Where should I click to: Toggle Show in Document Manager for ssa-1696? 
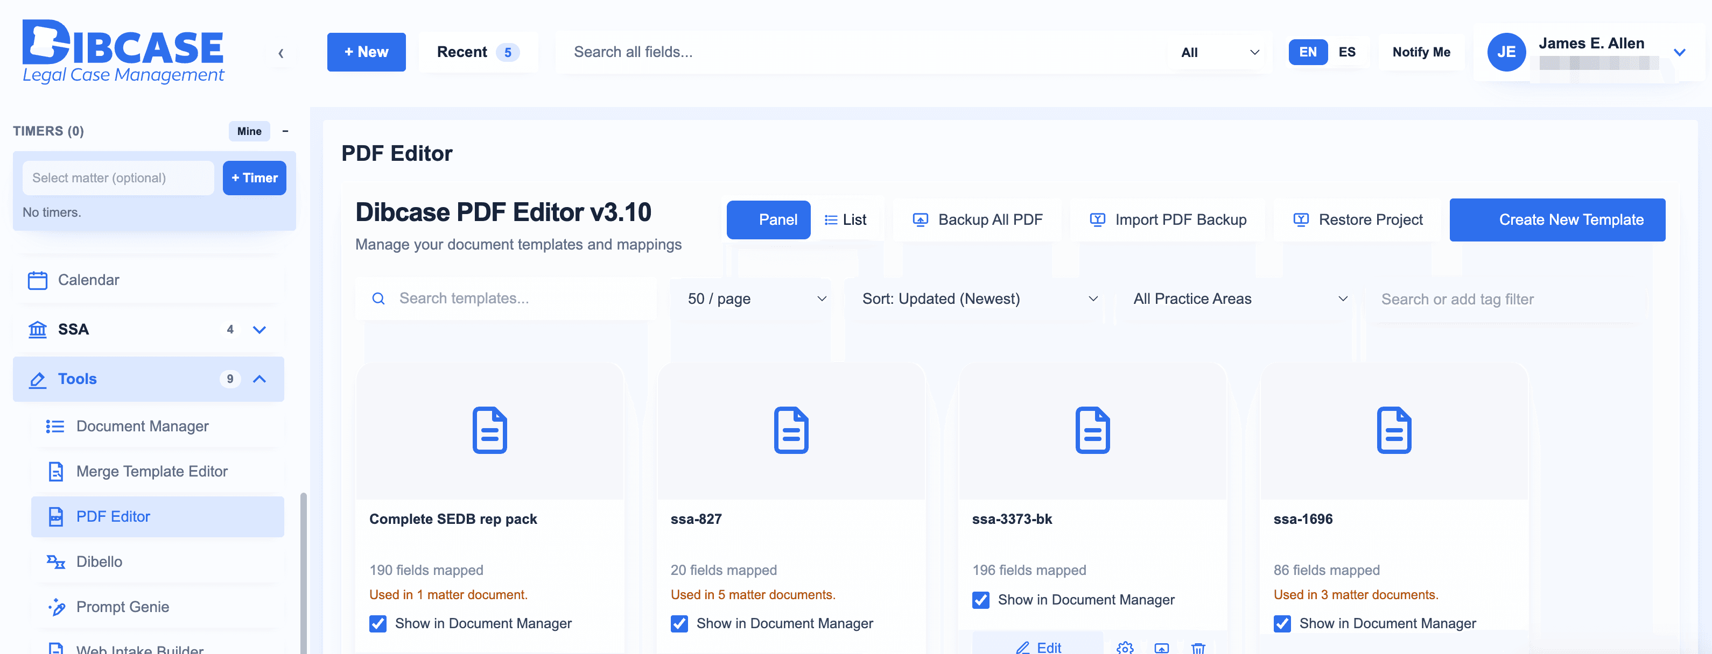point(1282,623)
